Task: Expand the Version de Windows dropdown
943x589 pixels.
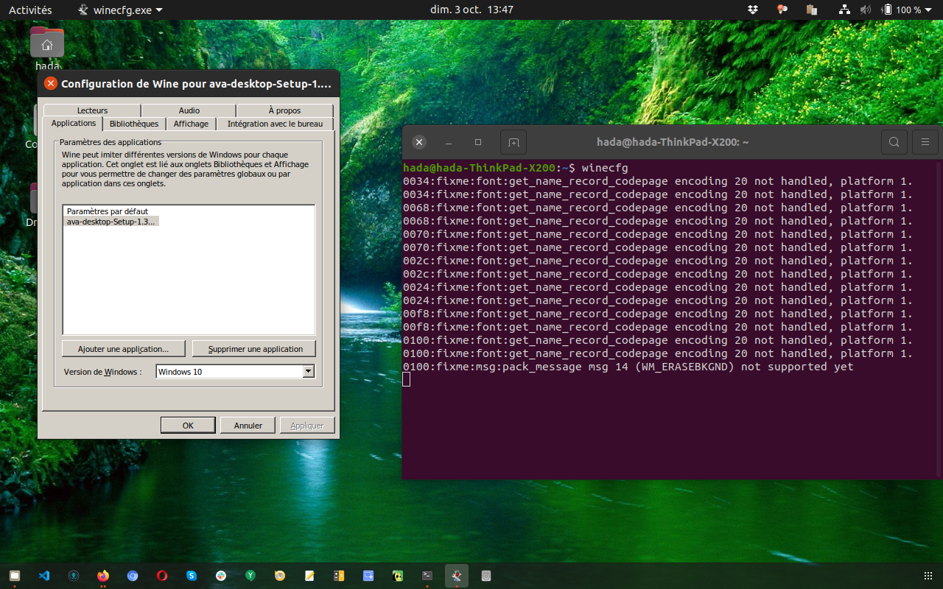Action: (x=309, y=372)
